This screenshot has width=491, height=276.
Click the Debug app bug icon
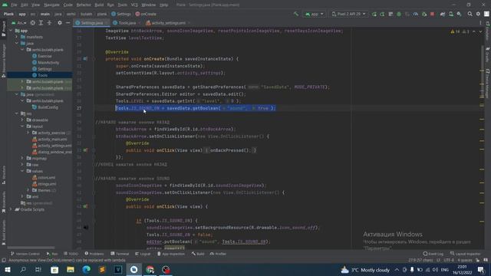point(399,14)
